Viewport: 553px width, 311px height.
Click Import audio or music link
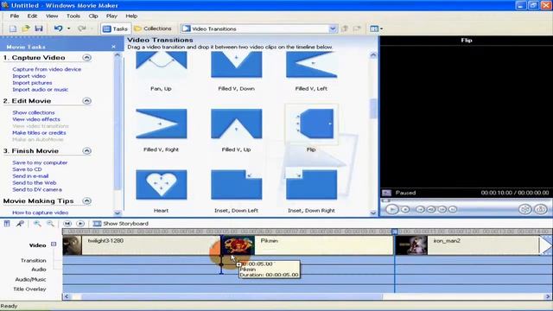pos(41,90)
